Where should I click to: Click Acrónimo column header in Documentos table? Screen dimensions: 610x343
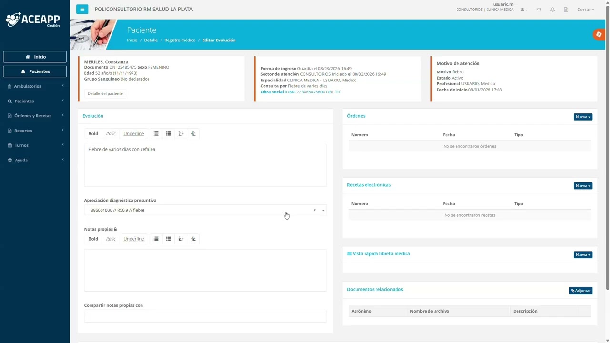(361, 311)
